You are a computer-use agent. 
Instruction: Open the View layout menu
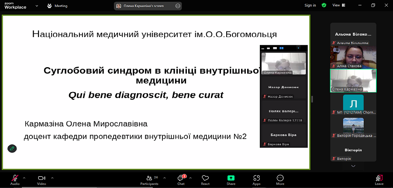pyautogui.click(x=338, y=5)
